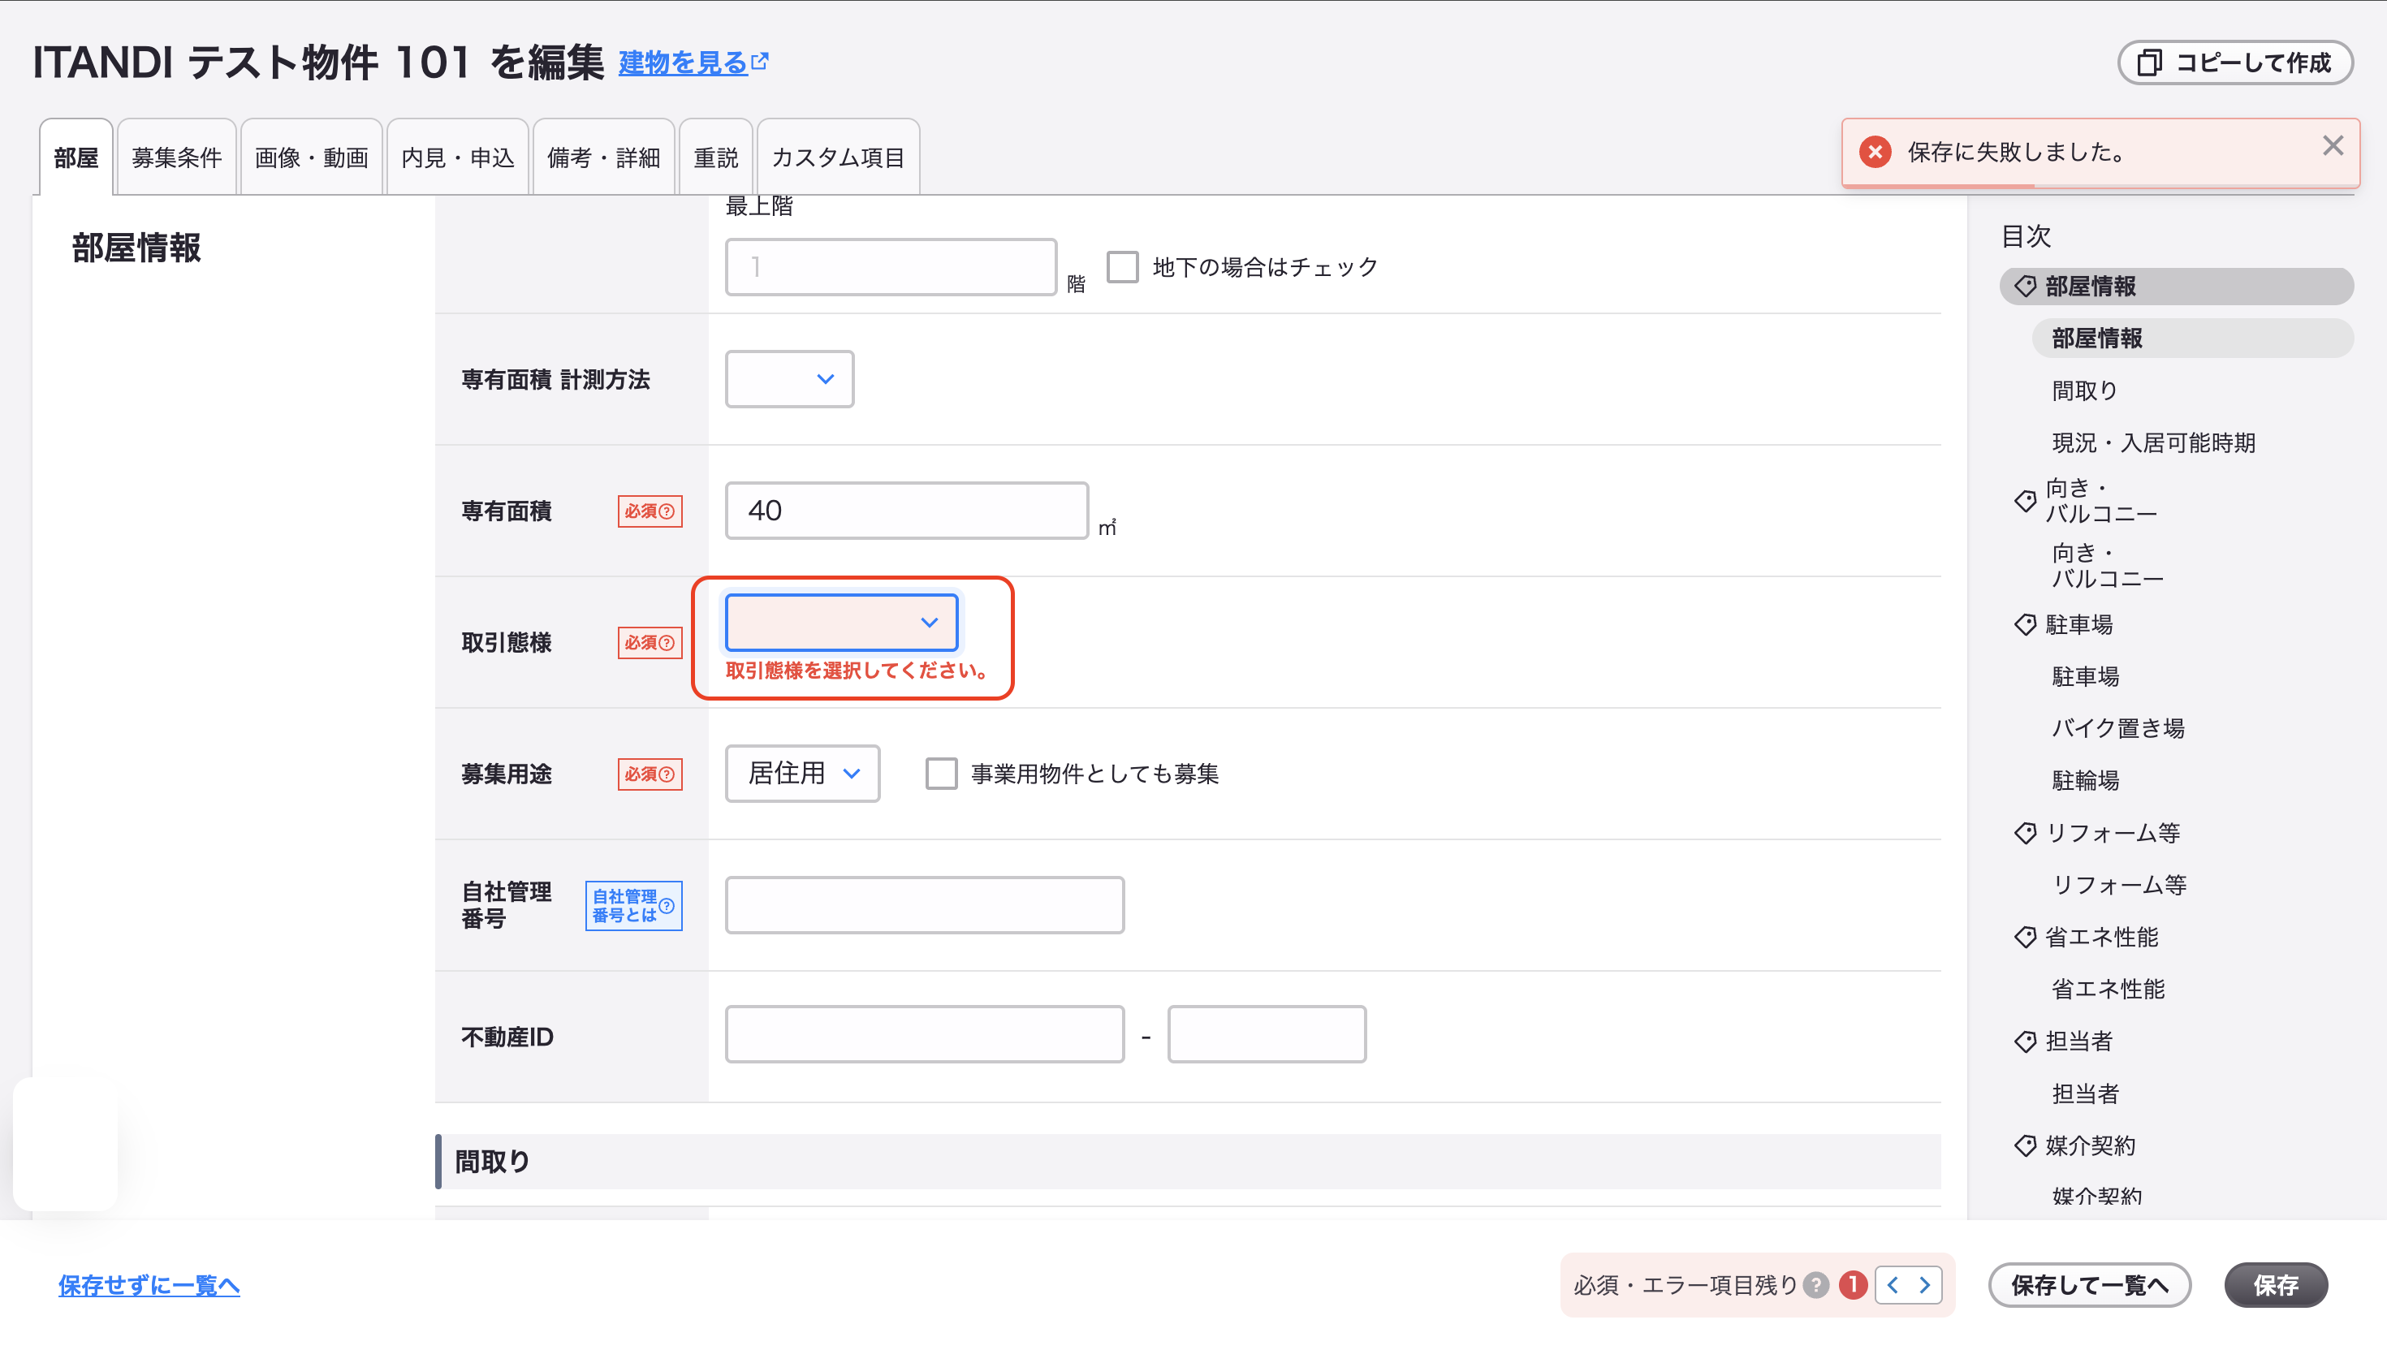The height and width of the screenshot is (1350, 2387).
Task: Enable 事業用物件としても募集 checkbox
Action: point(941,774)
